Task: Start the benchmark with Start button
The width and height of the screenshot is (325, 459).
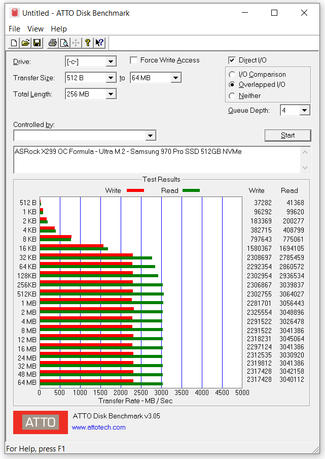Action: pos(287,135)
